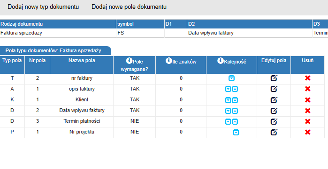The height and width of the screenshot is (169, 328).
Task: Move opis faktury field up
Action: (235, 89)
